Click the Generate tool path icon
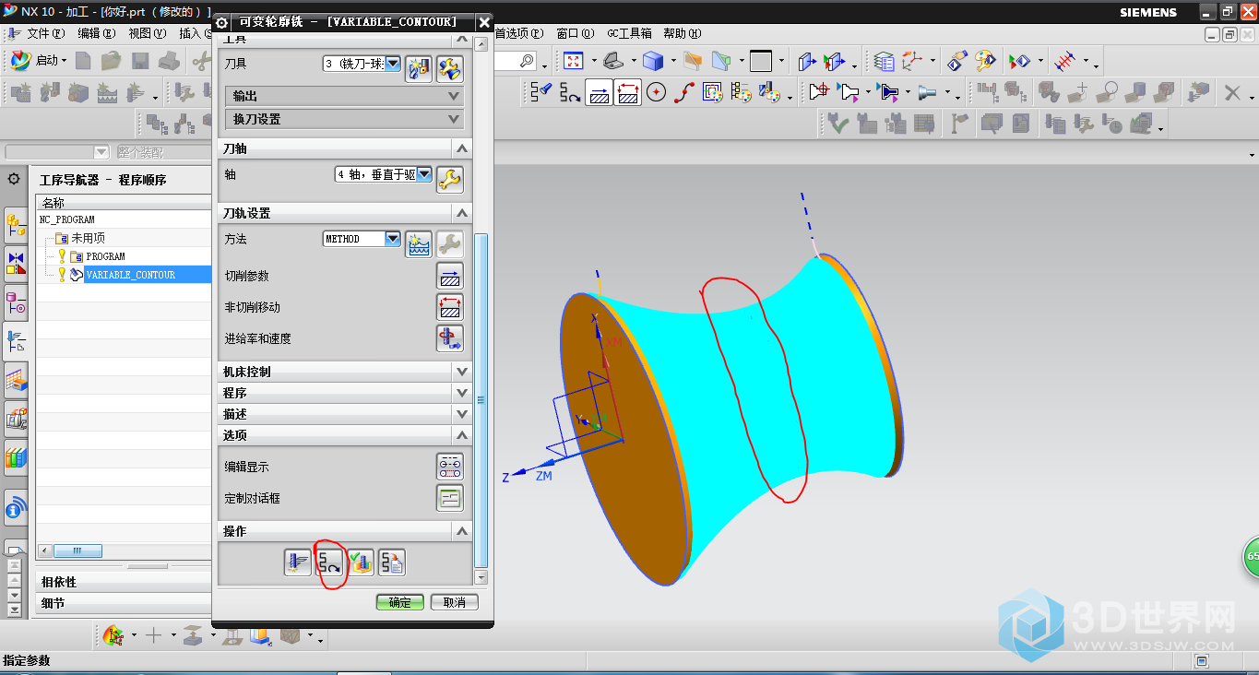 click(x=298, y=562)
